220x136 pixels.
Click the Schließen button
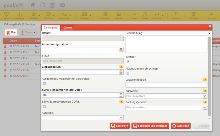point(181,126)
